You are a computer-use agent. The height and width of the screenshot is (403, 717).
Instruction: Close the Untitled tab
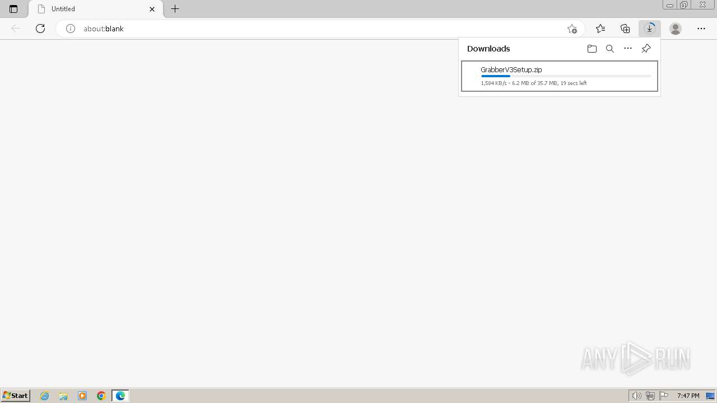pos(152,9)
